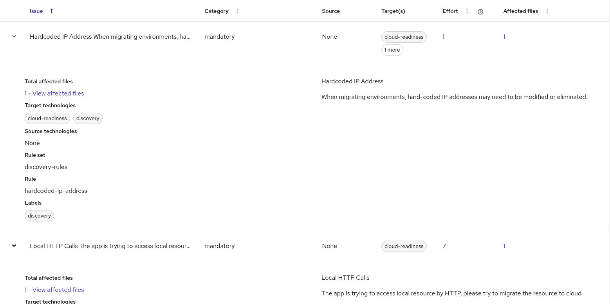
Task: Sort by Issue column ascending arrow
Action: (x=52, y=11)
